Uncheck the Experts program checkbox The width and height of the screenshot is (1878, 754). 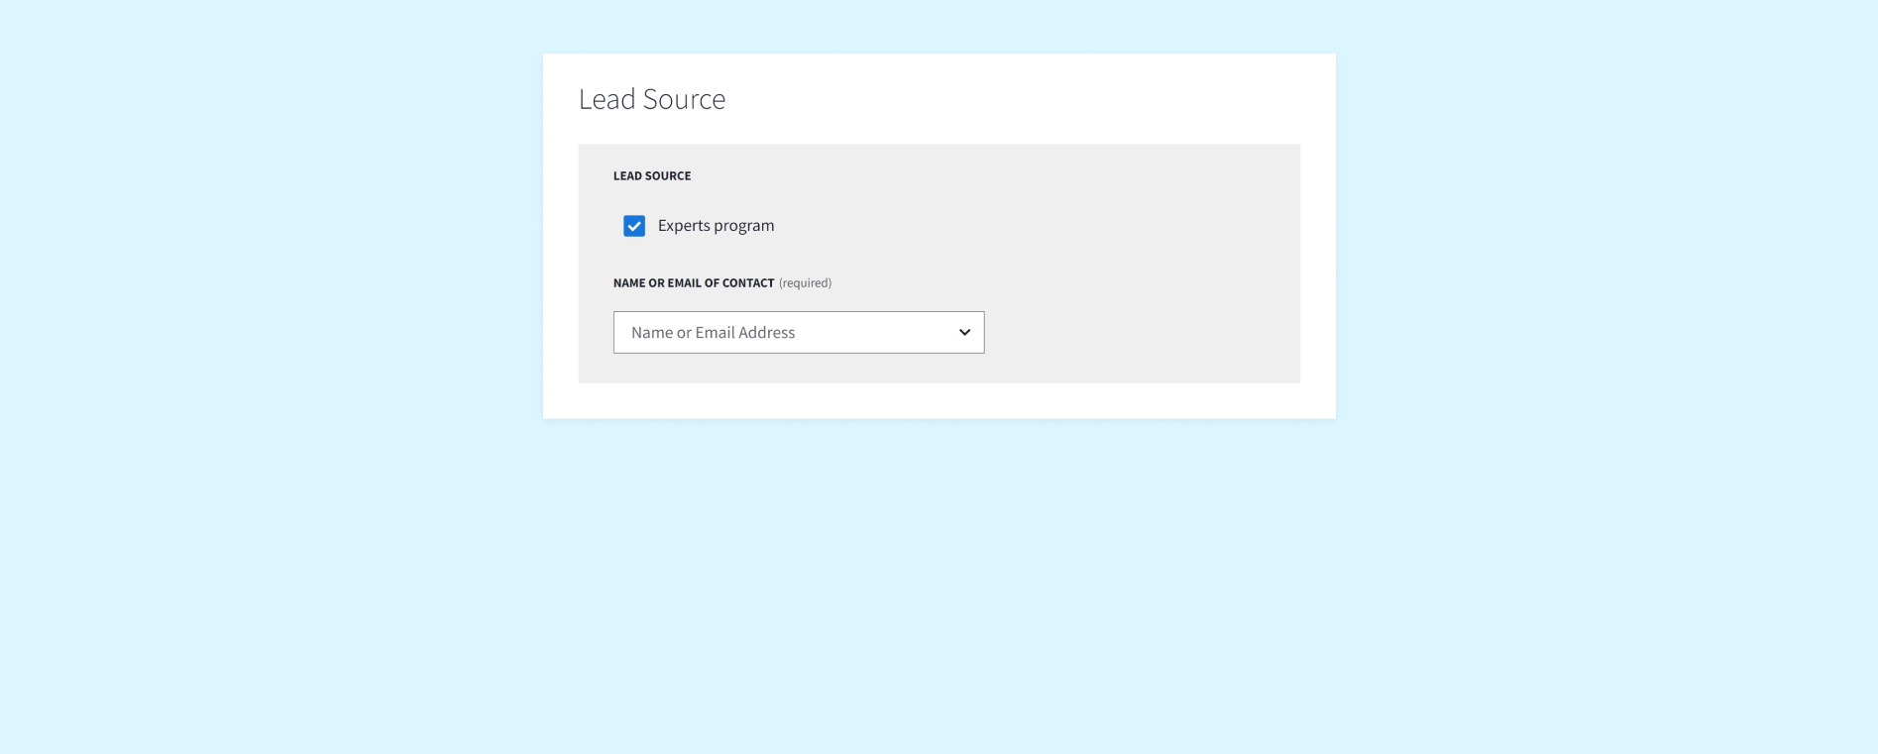[634, 226]
